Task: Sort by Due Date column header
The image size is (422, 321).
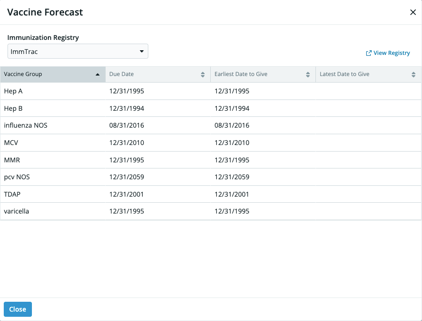Action: pyautogui.click(x=122, y=74)
